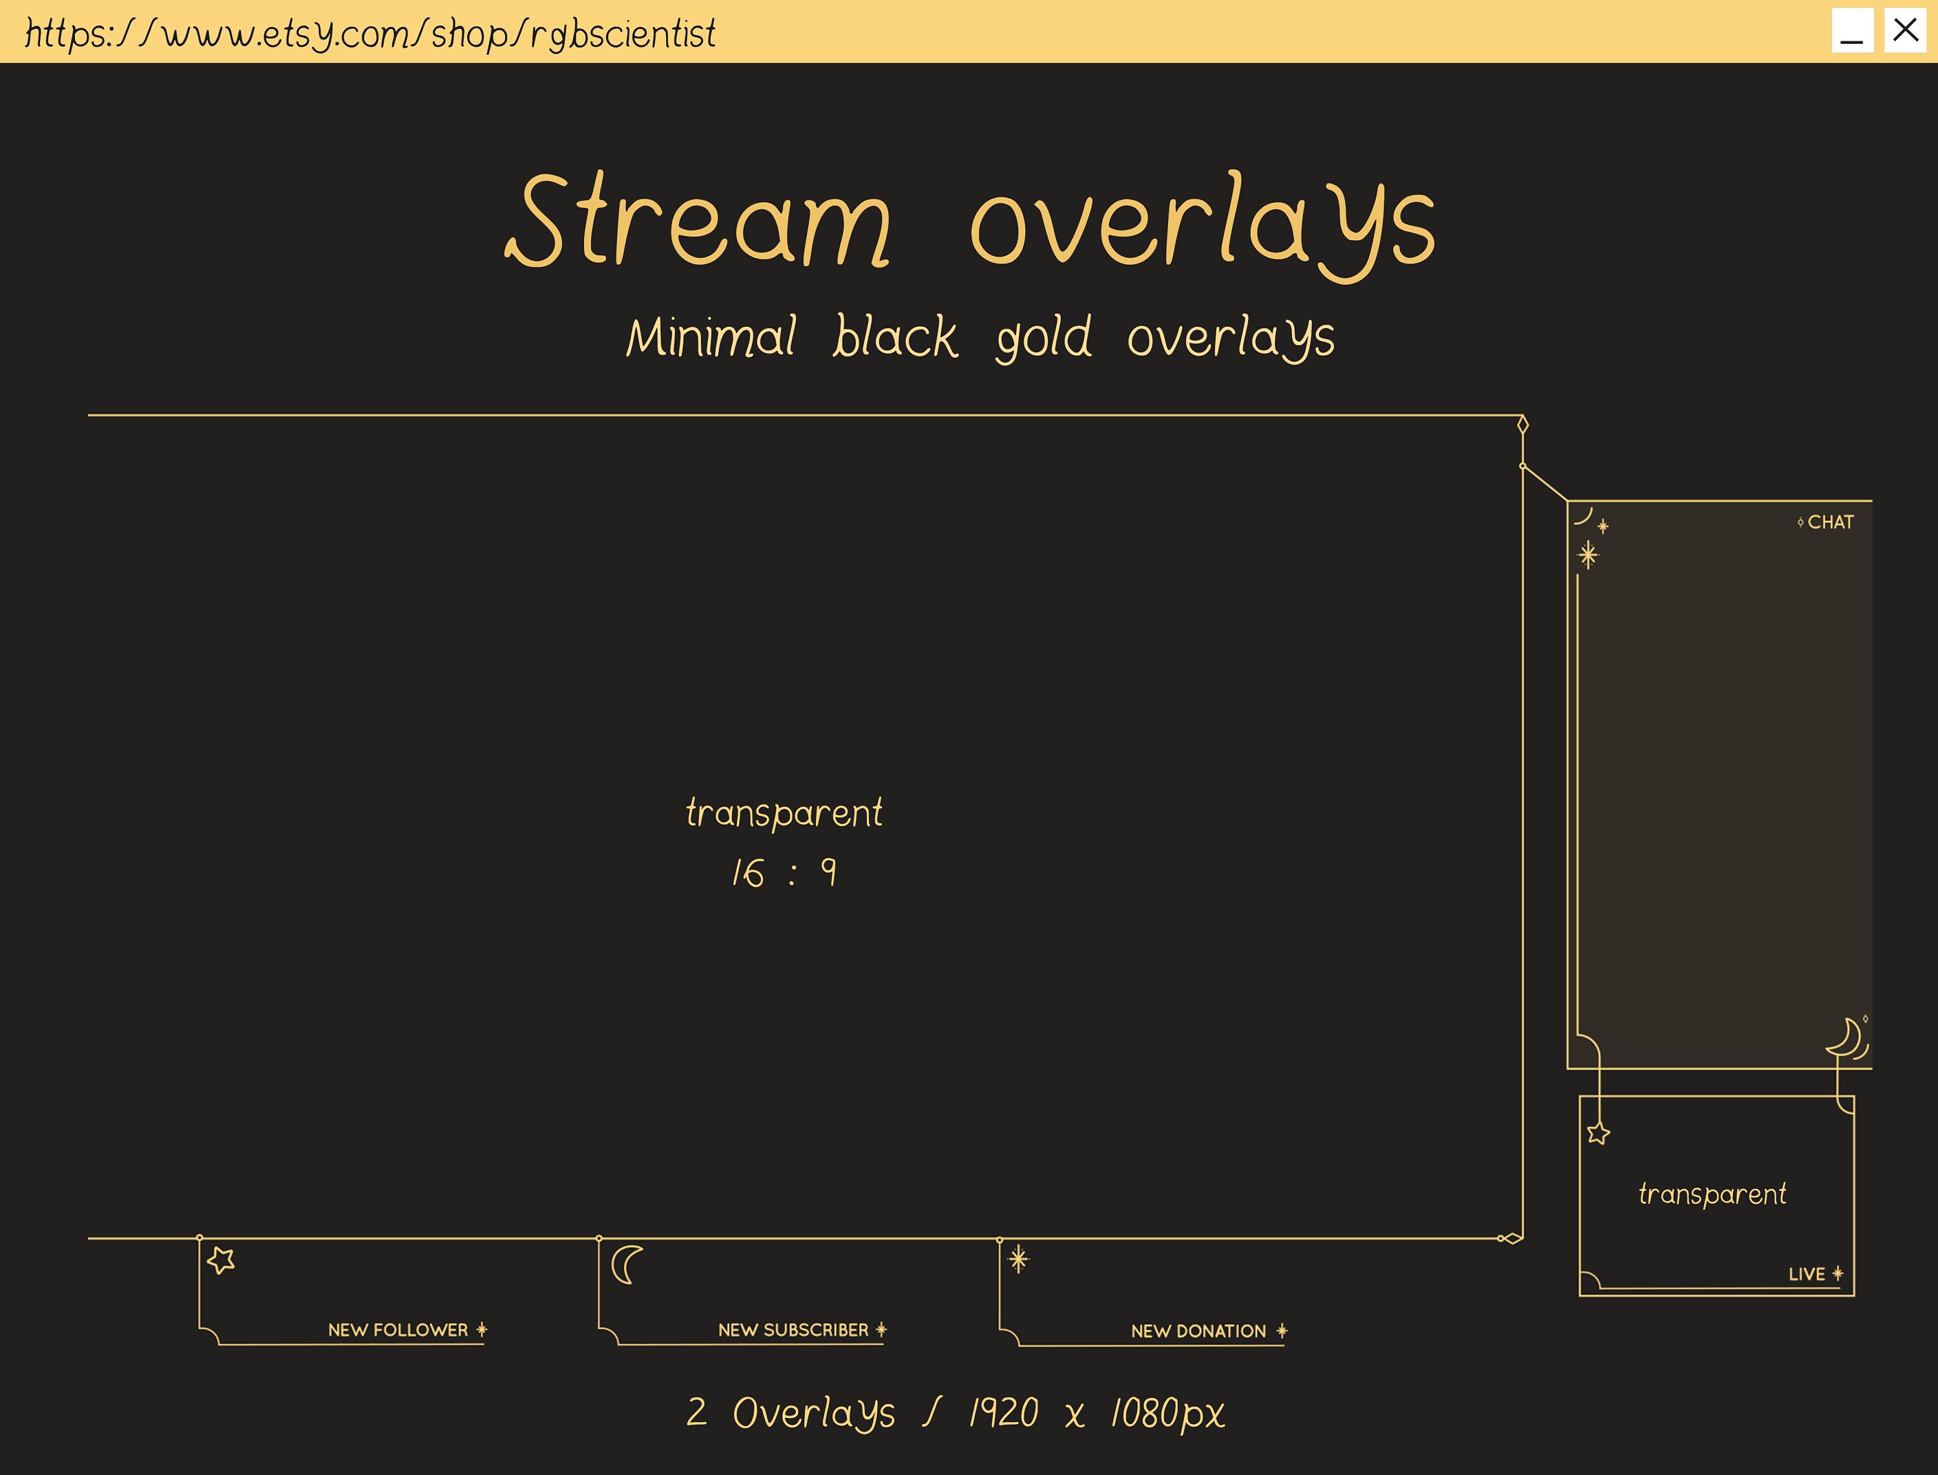The width and height of the screenshot is (1938, 1475).
Task: Open the rgbscientist Etsy shop link
Action: [369, 34]
